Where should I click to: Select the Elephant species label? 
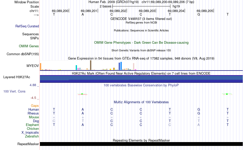(x=32, y=125)
